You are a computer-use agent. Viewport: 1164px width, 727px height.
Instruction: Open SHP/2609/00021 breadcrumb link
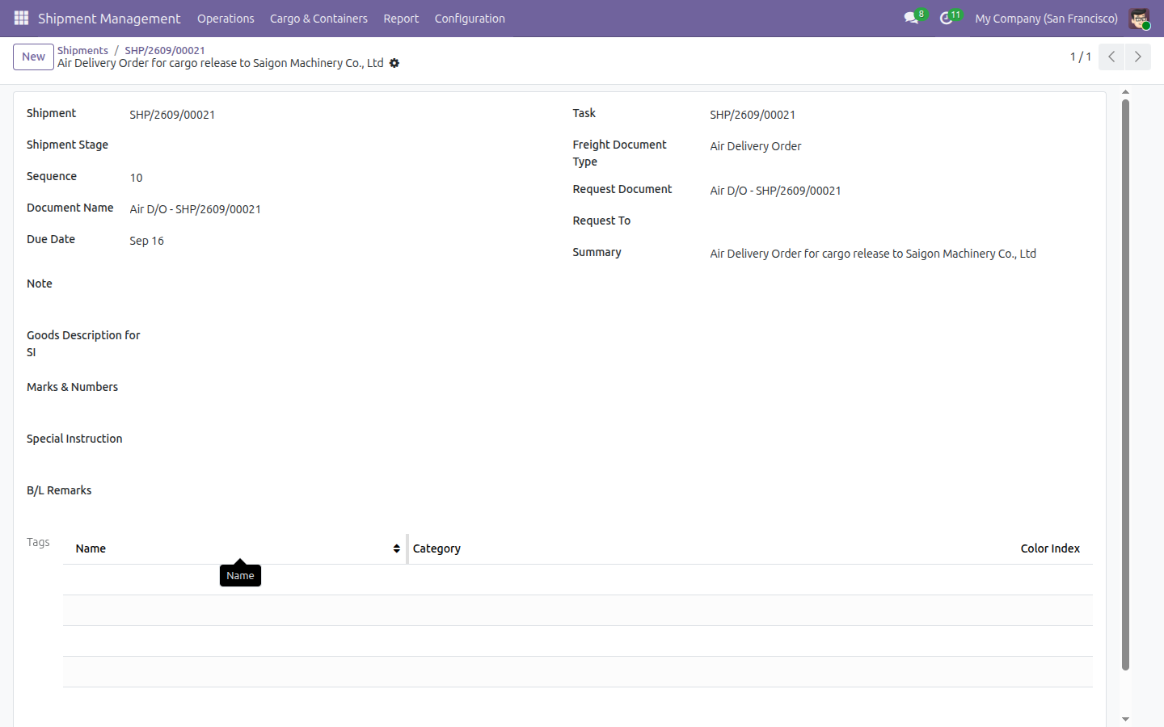coord(165,50)
